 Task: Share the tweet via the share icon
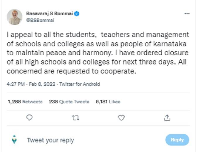[x=167, y=118]
